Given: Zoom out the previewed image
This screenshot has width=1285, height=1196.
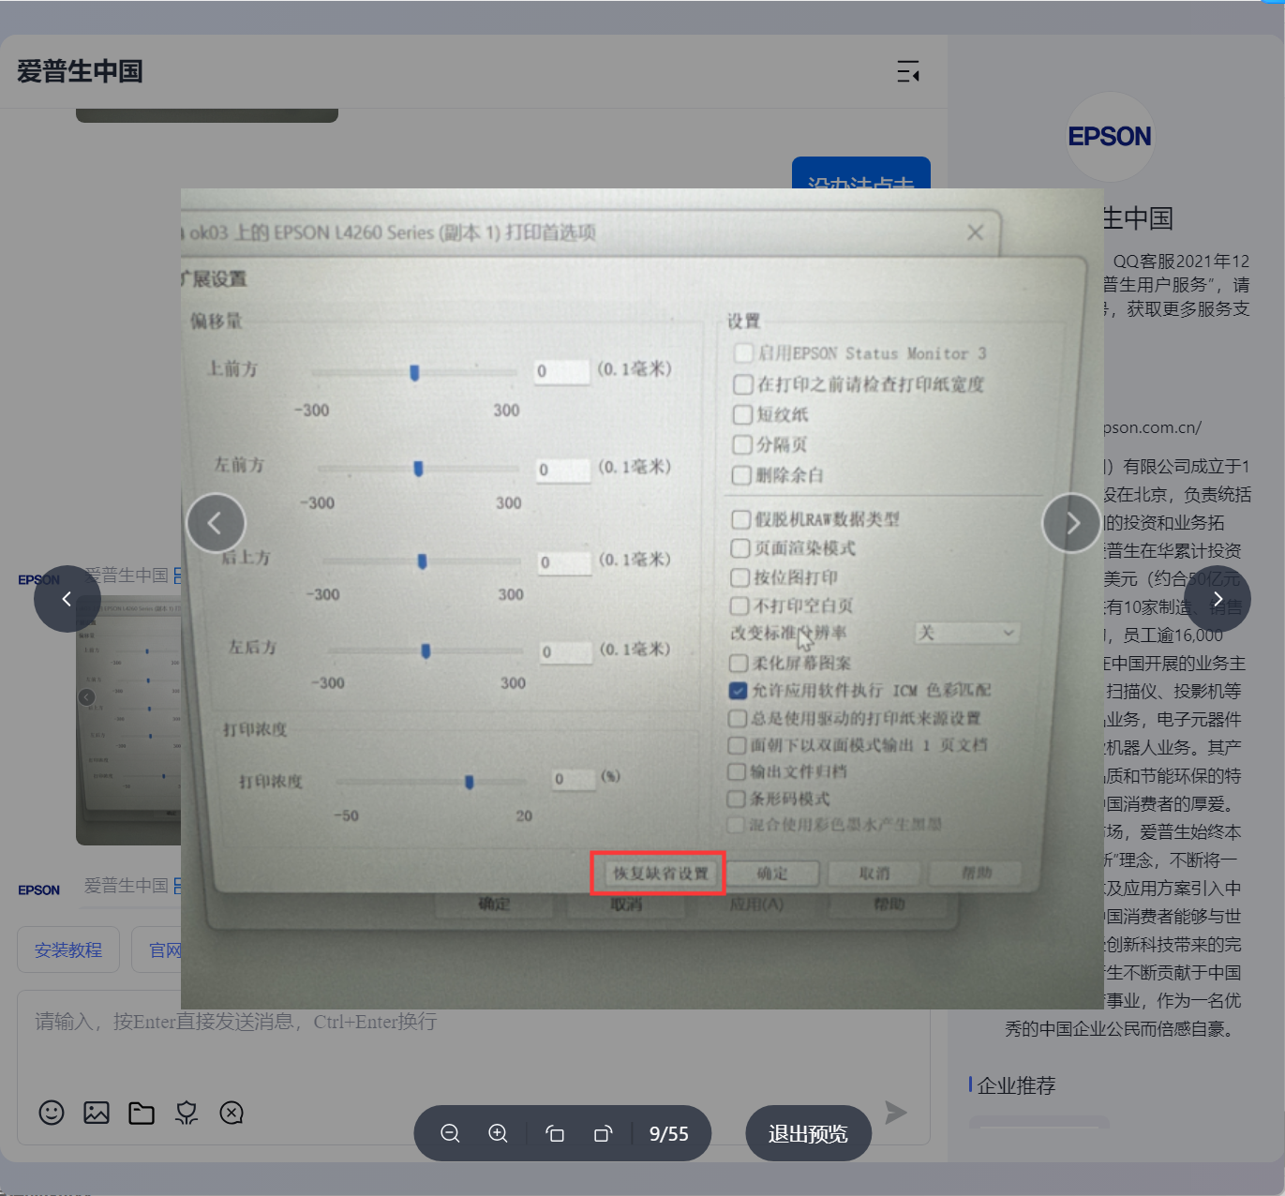Looking at the screenshot, I should [450, 1133].
